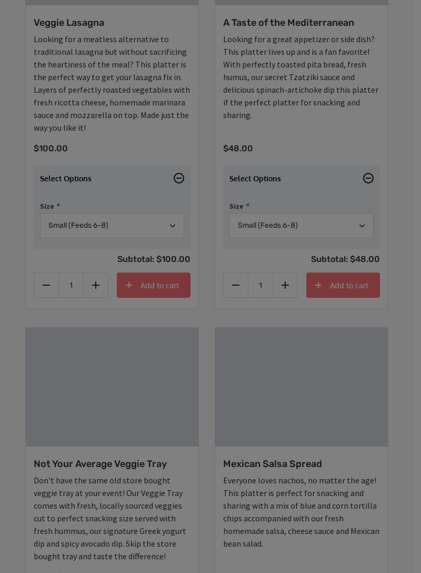The height and width of the screenshot is (573, 421).
Task: Decrease Veggie Lasagna quantity with minus icon
Action: tap(46, 285)
